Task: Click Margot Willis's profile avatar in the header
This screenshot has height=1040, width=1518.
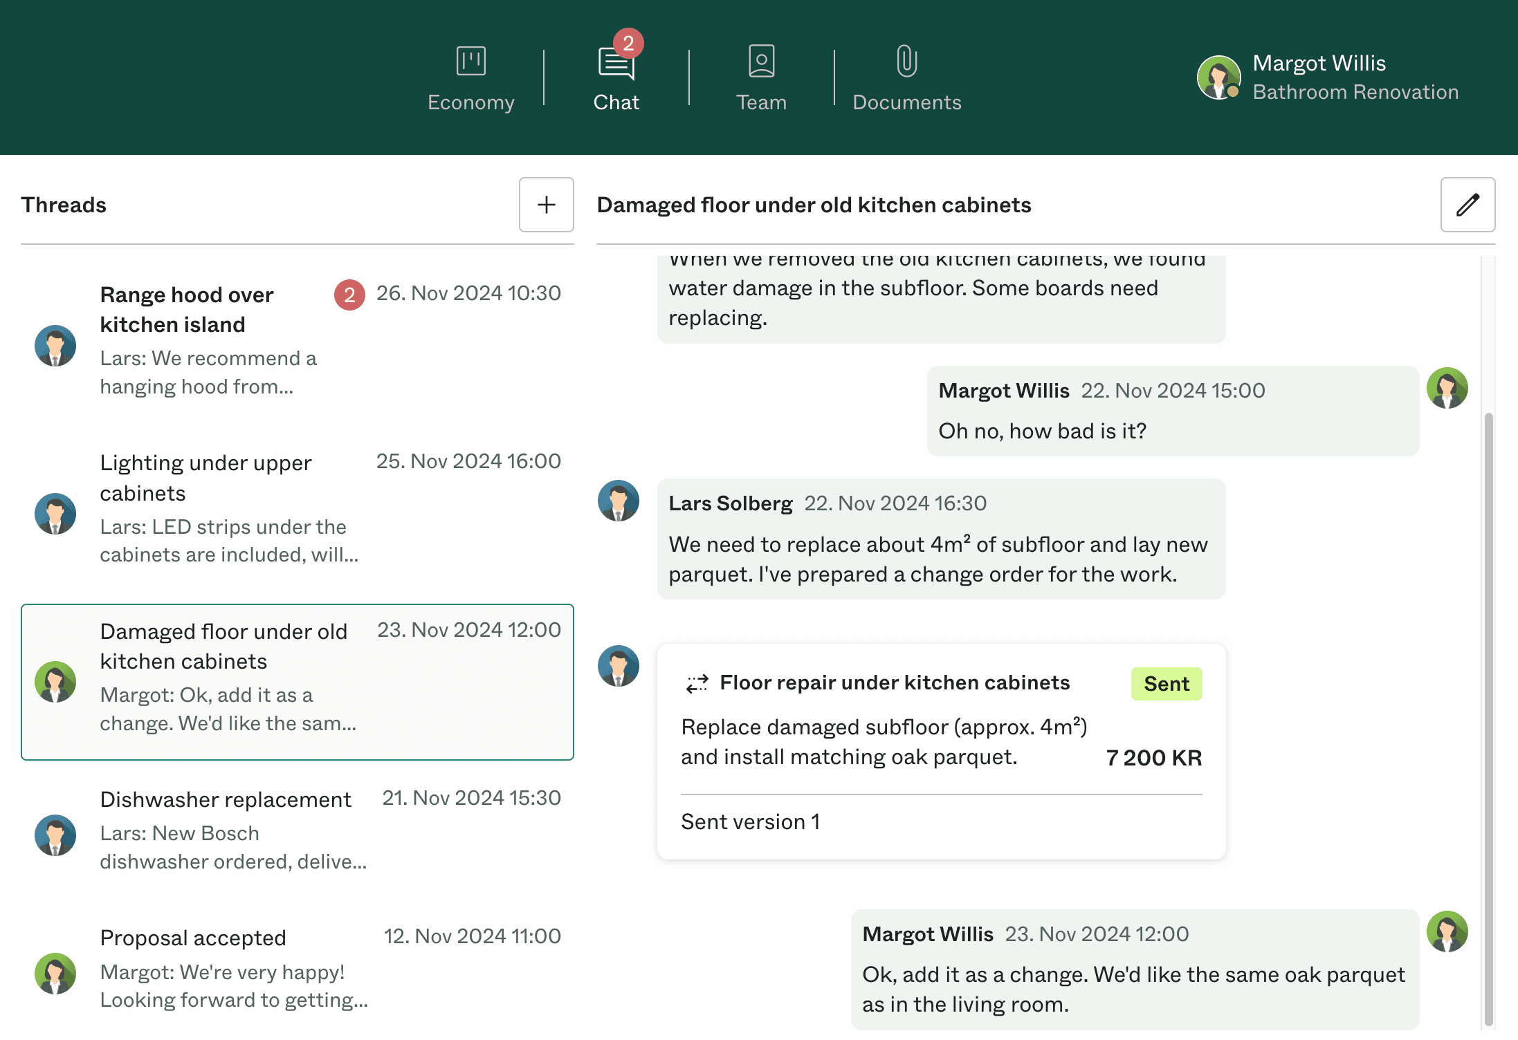Action: (1219, 77)
